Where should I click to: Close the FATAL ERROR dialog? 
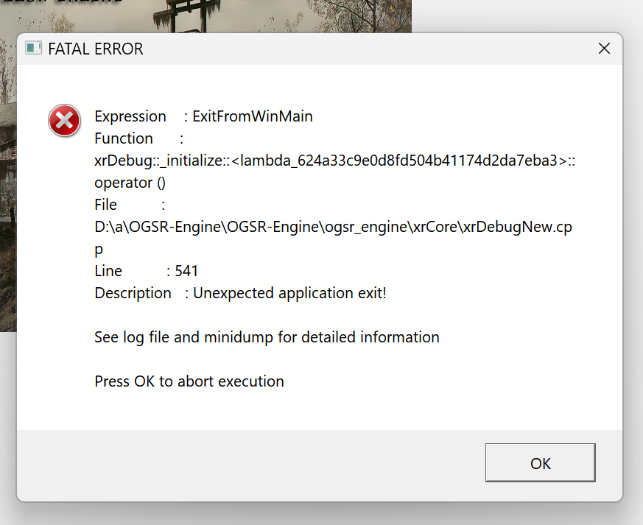pyautogui.click(x=604, y=49)
